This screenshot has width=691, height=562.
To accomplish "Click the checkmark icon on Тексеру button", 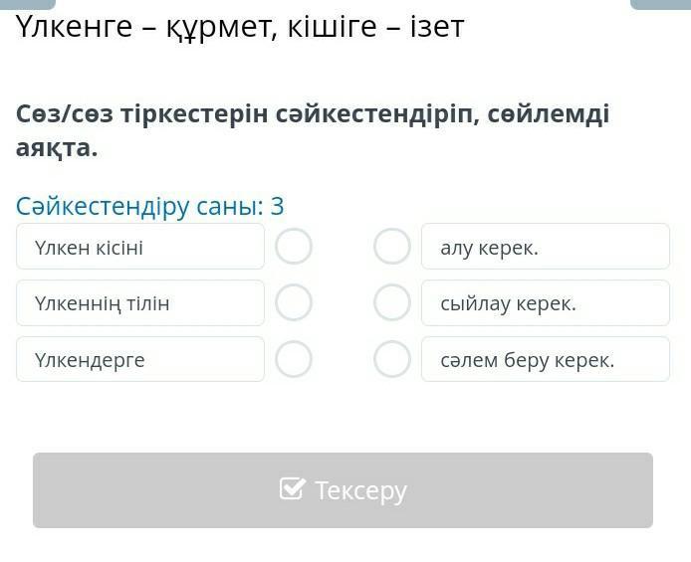I will tap(292, 489).
